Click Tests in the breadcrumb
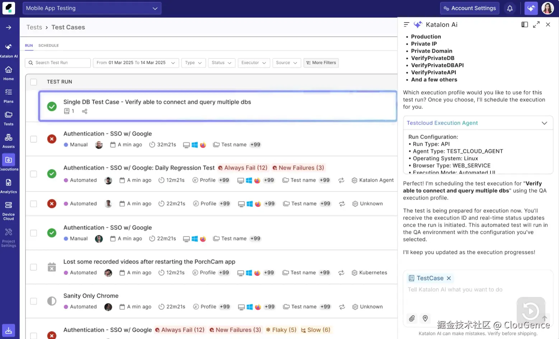This screenshot has height=339, width=559. [34, 27]
